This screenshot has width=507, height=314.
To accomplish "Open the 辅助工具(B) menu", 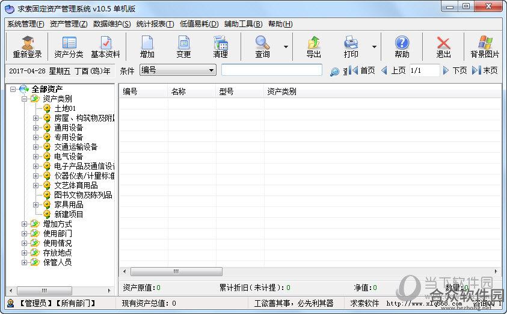I will pyautogui.click(x=243, y=24).
